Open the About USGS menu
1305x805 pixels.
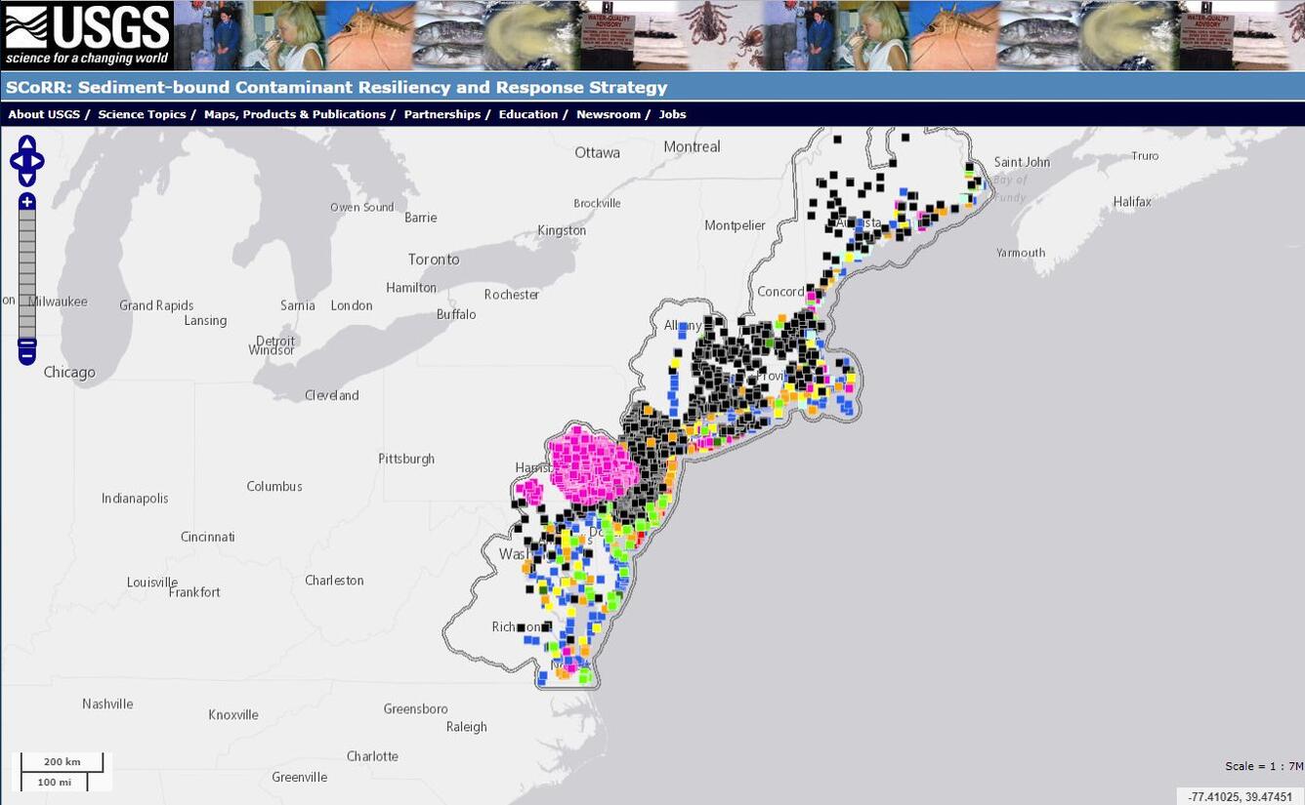[44, 114]
